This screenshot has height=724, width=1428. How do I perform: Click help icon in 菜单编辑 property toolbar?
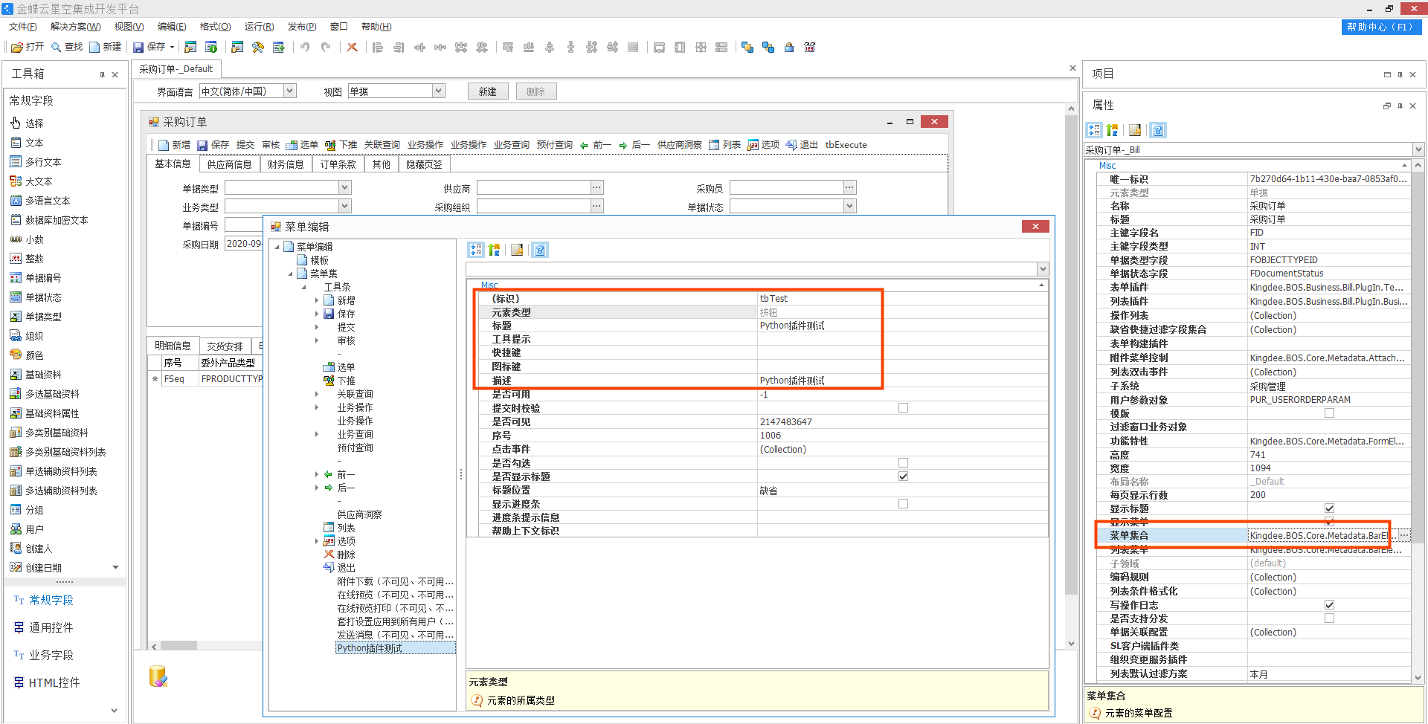point(540,250)
